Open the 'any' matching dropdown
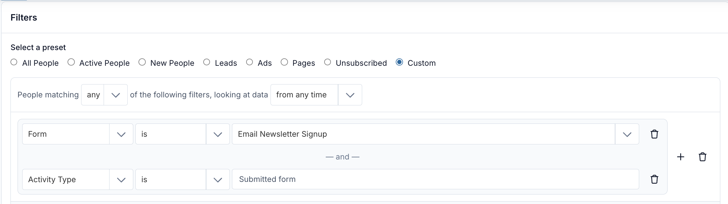The image size is (728, 204). click(104, 95)
